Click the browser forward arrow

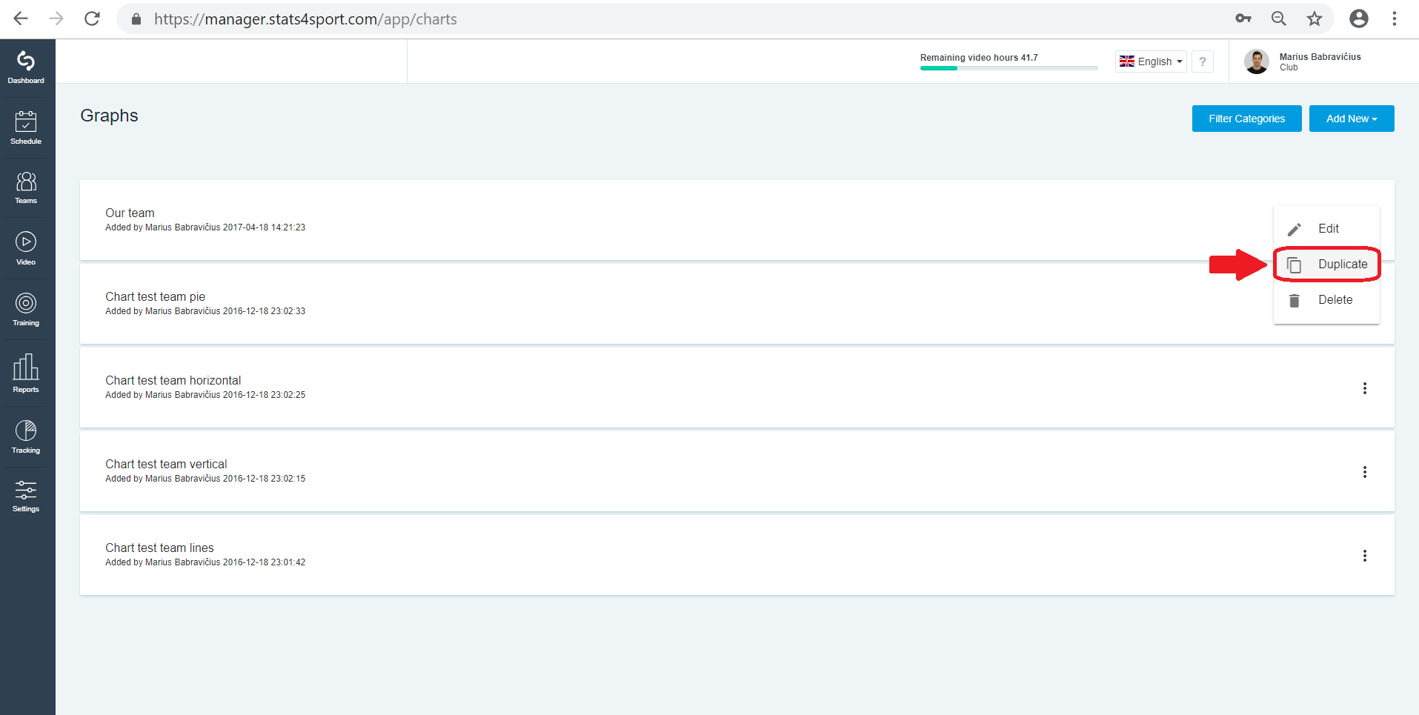pos(56,19)
